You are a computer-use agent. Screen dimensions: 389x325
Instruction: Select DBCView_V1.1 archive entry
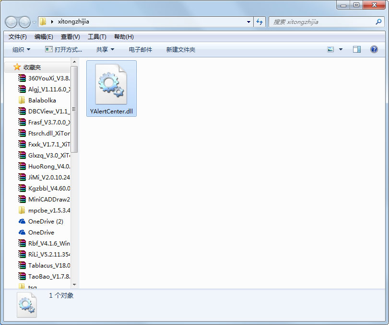tap(44, 111)
